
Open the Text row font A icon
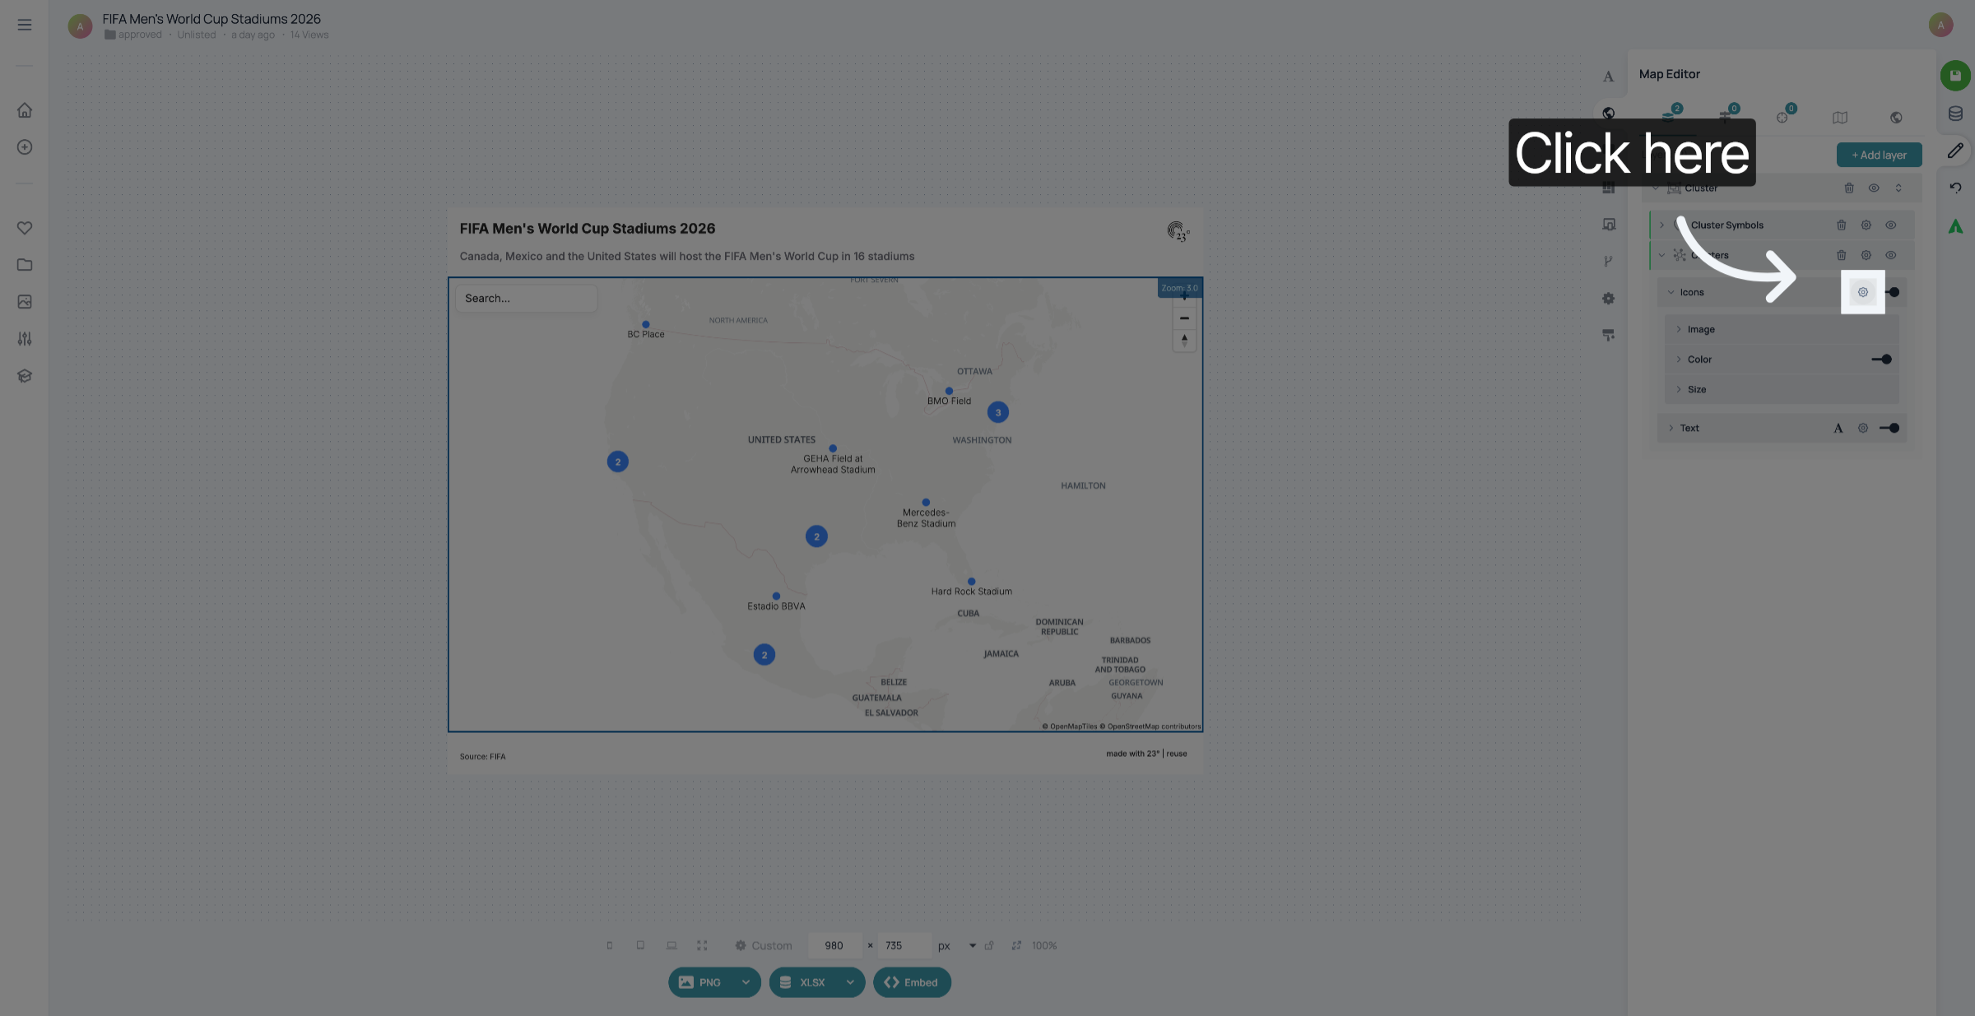1838,428
